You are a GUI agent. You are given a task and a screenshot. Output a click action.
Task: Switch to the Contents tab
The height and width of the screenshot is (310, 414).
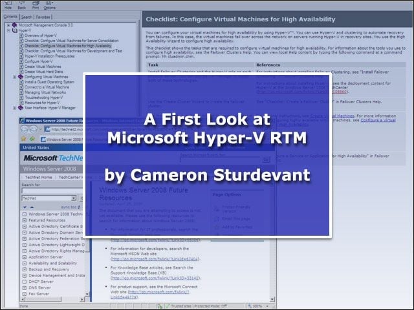point(10,17)
